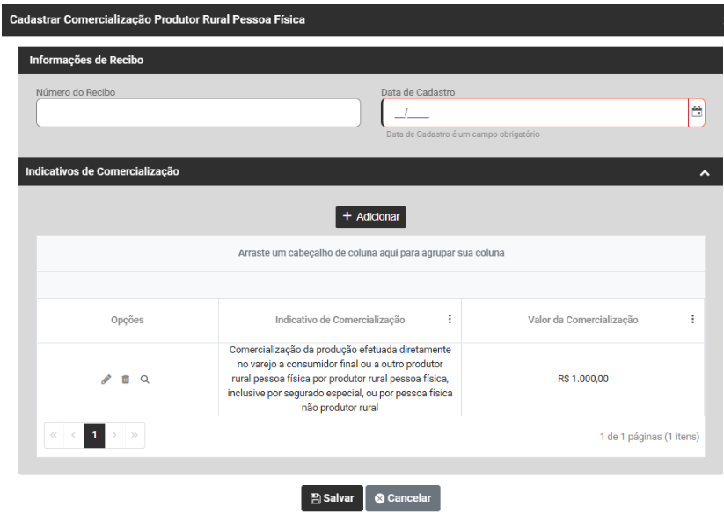
Task: Click the Número do Recibo input field
Action: [x=198, y=112]
